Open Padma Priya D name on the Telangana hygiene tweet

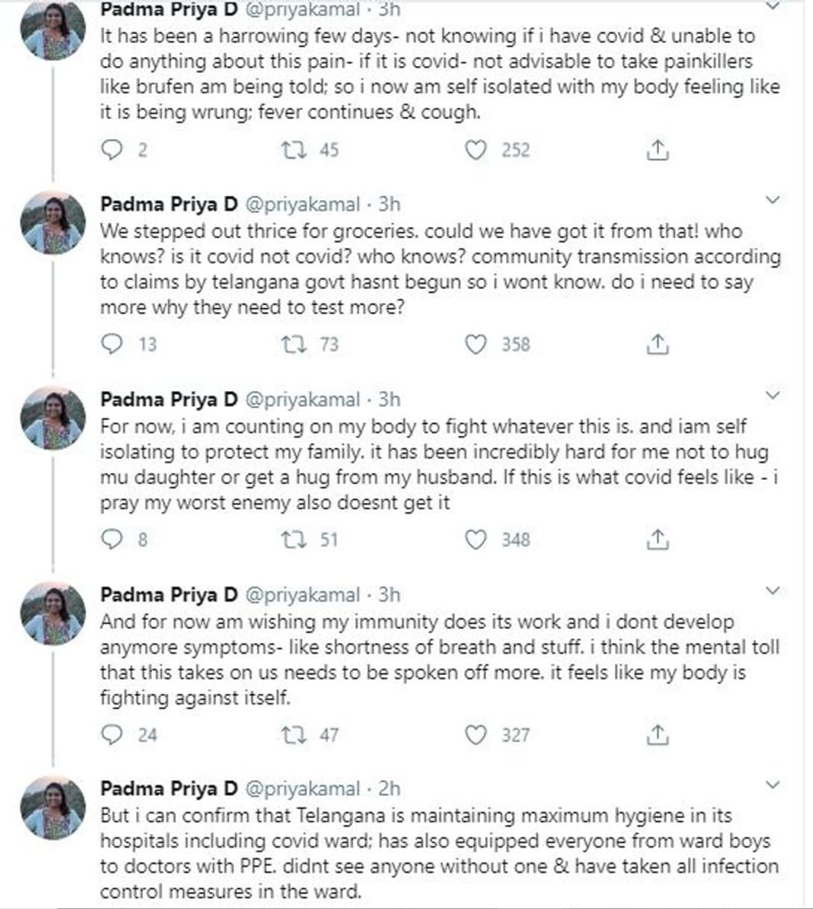pos(169,788)
